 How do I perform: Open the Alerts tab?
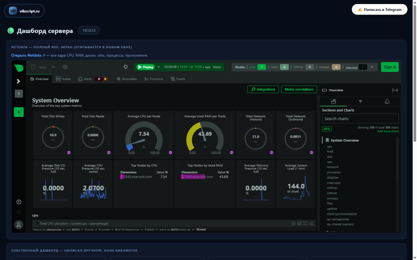[x=93, y=79]
